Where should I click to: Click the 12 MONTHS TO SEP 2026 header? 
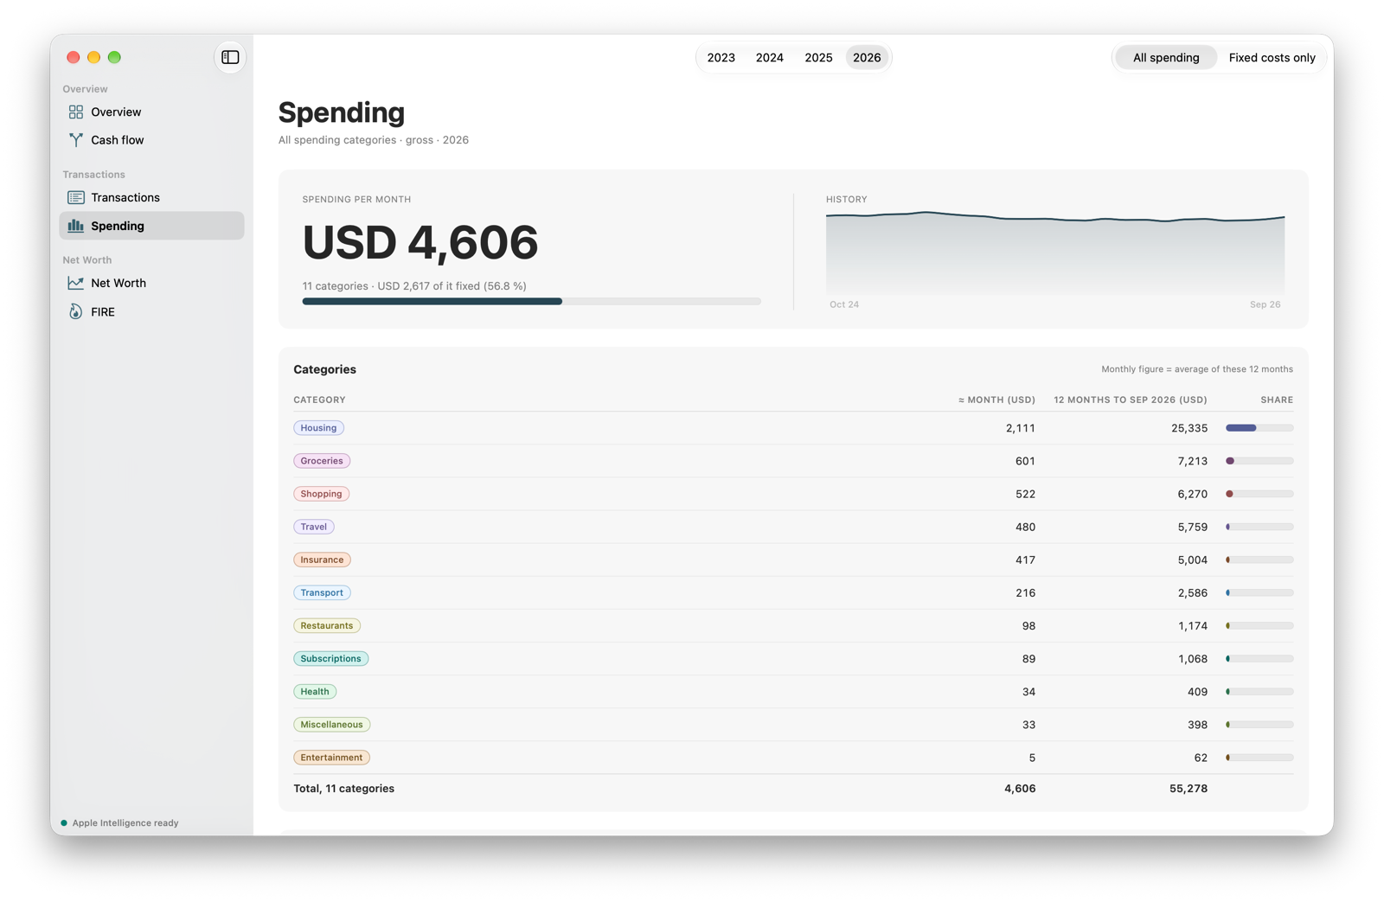(1130, 400)
